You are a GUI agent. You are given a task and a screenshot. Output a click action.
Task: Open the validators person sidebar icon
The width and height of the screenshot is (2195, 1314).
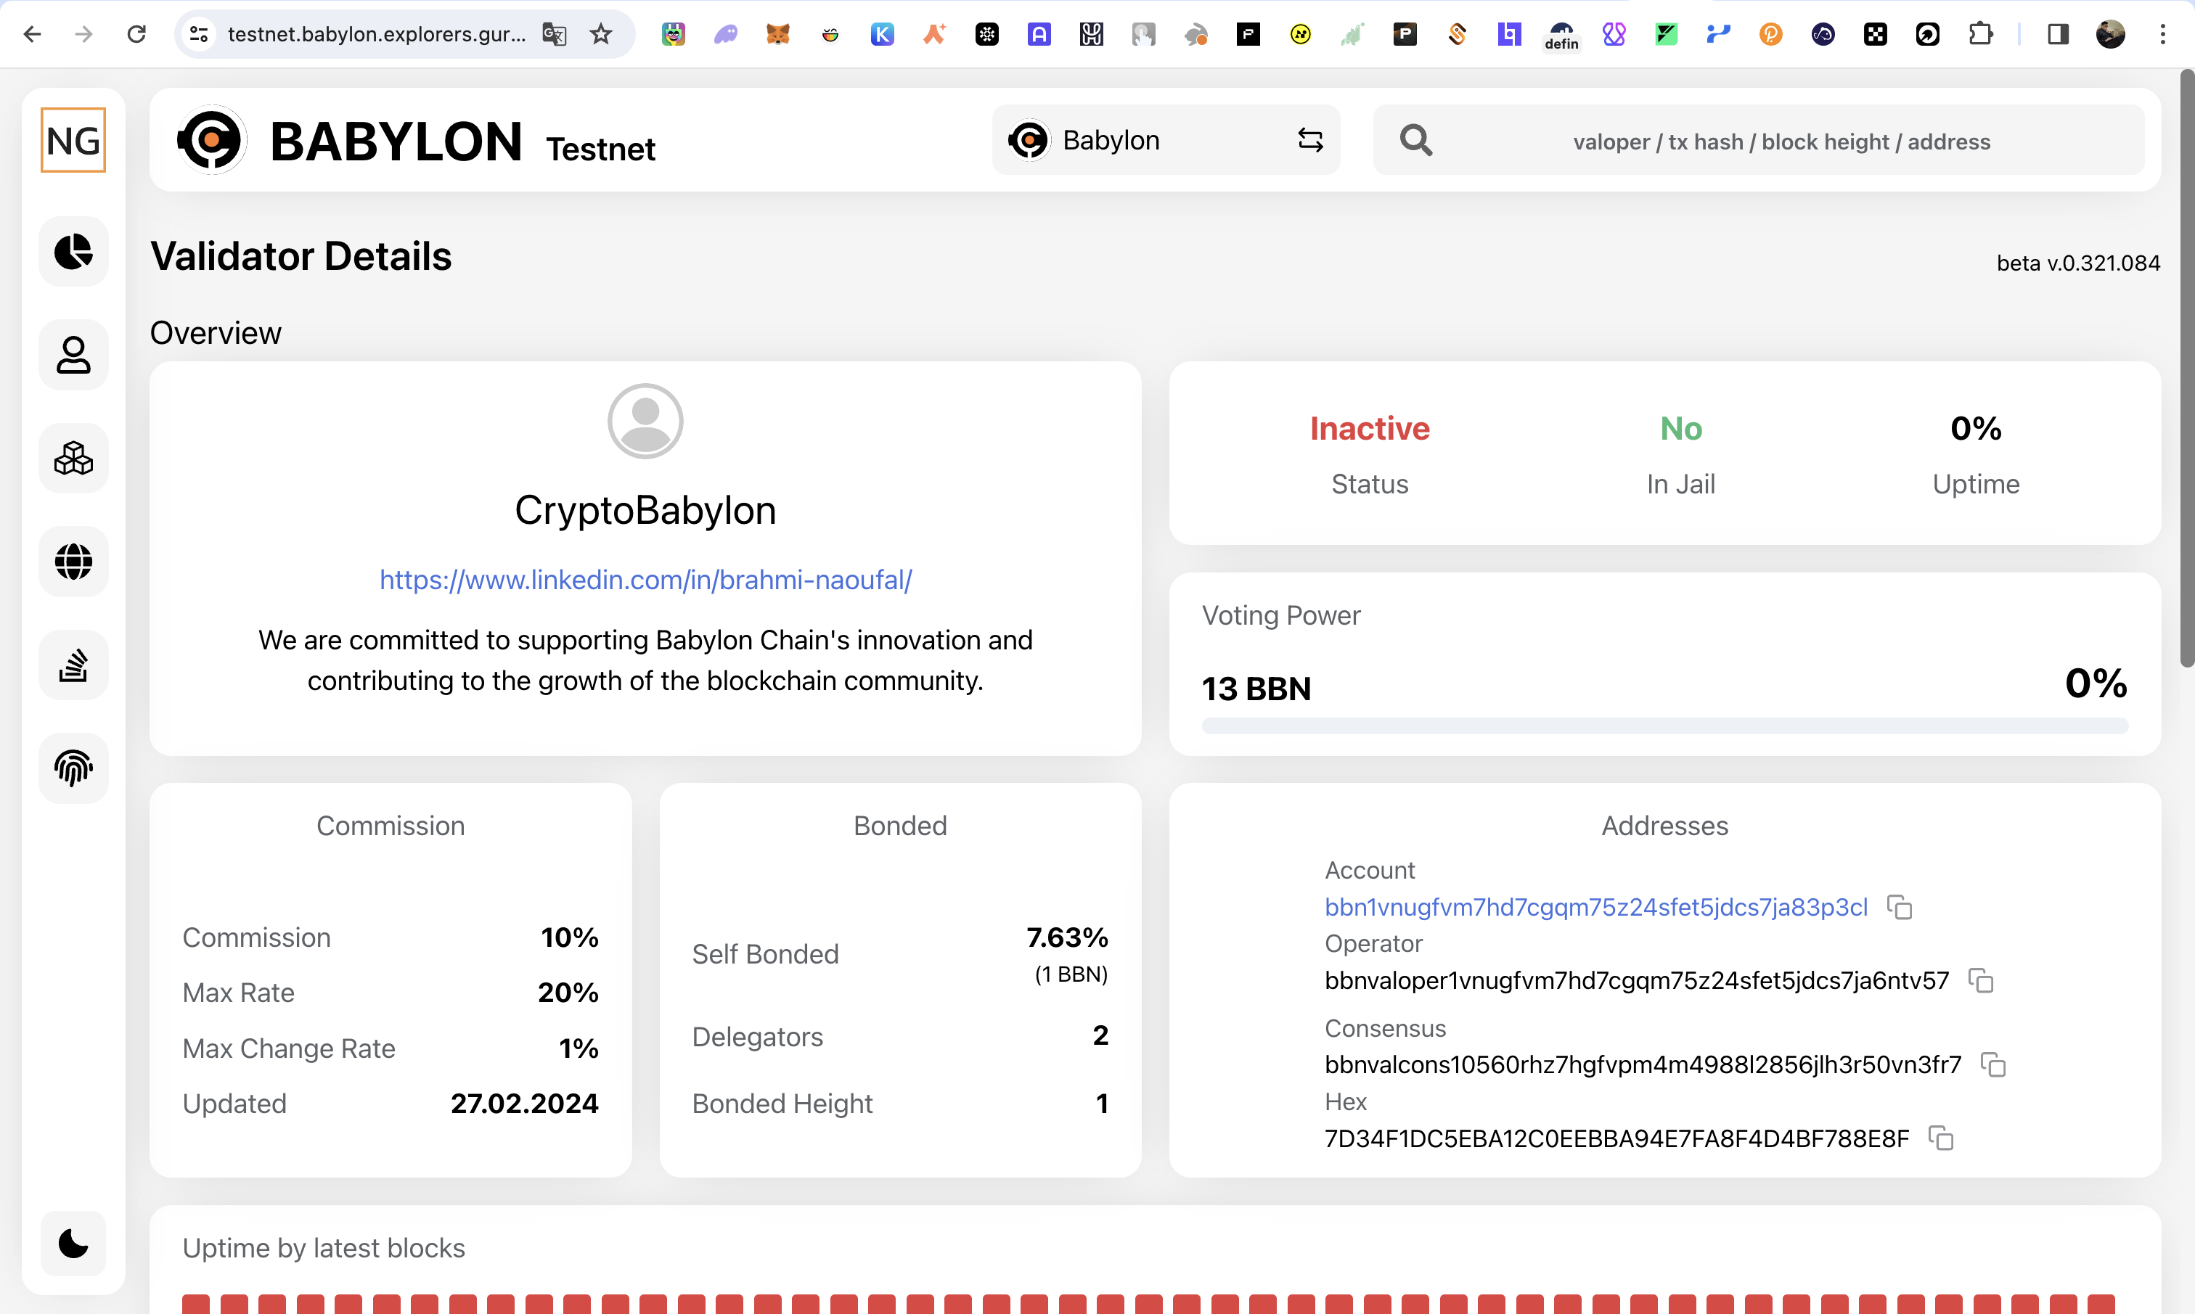point(73,355)
